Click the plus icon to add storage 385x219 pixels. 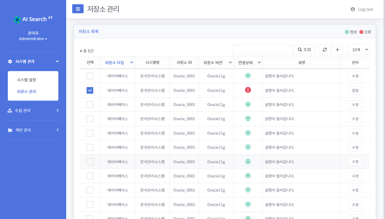tap(337, 50)
